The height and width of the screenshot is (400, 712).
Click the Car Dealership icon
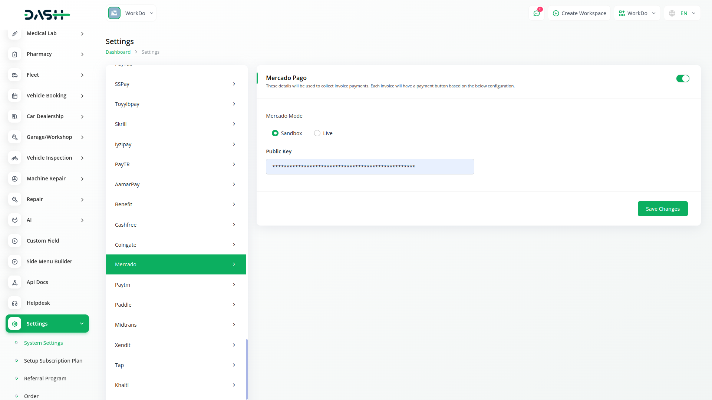tap(14, 116)
